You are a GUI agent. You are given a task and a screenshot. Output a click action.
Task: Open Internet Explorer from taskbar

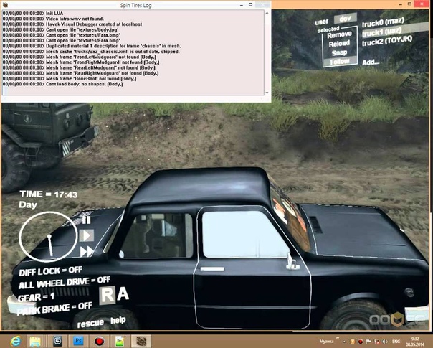16,342
